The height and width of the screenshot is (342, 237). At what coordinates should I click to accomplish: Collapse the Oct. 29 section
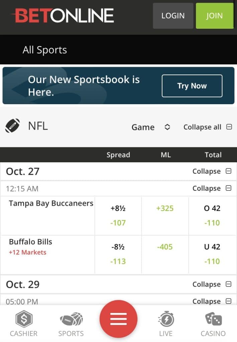click(228, 284)
